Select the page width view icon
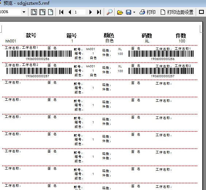The image size is (206, 190). pyautogui.click(x=42, y=12)
